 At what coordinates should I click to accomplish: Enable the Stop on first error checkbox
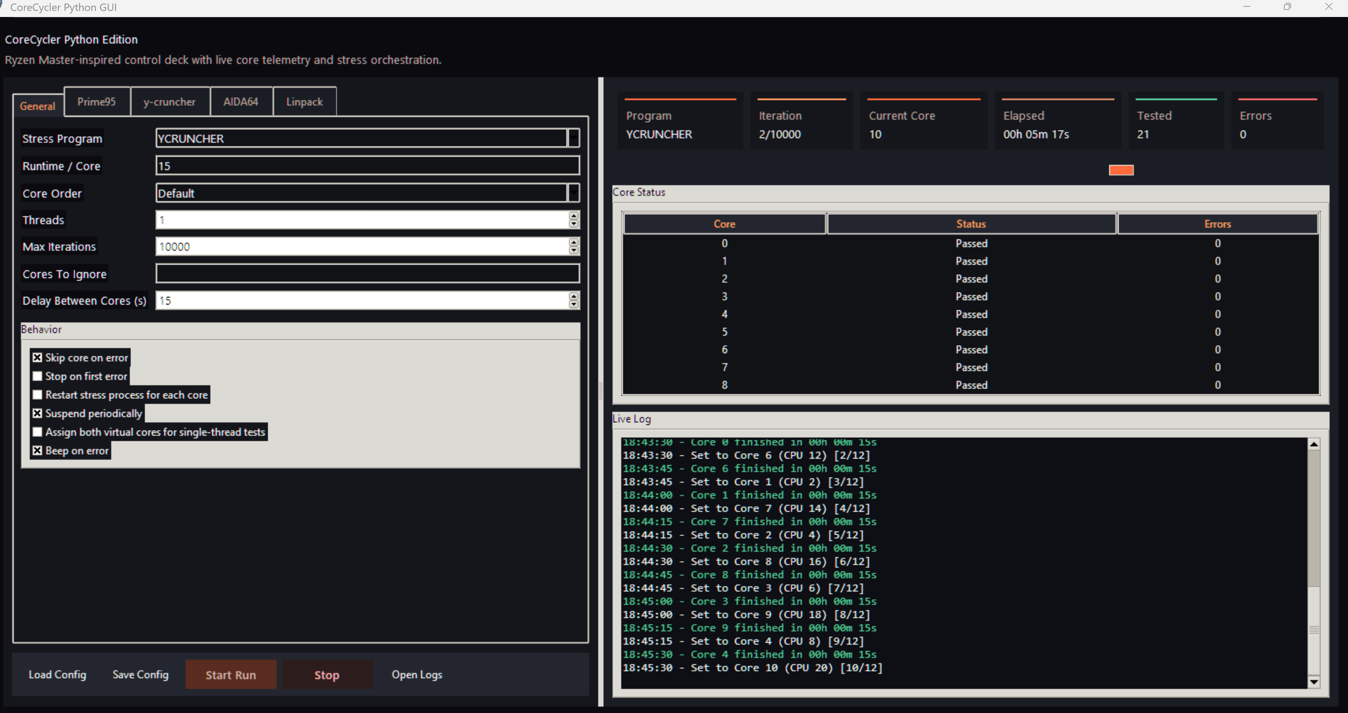click(x=37, y=376)
